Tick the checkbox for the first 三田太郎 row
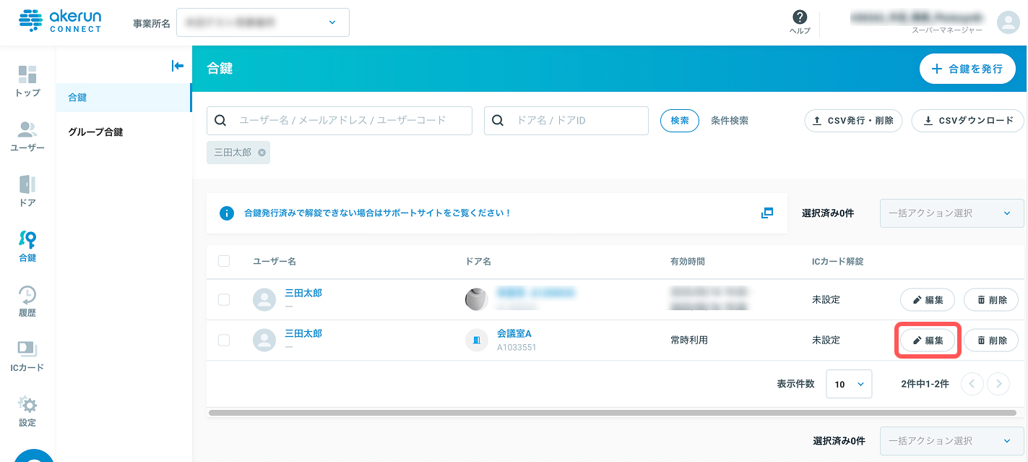Viewport: 1028px width, 462px height. coord(224,299)
